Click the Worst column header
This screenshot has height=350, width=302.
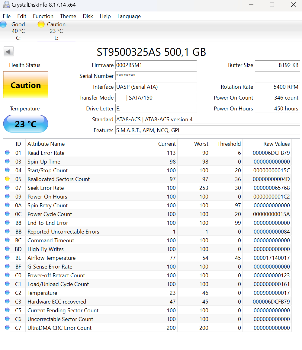(201, 144)
